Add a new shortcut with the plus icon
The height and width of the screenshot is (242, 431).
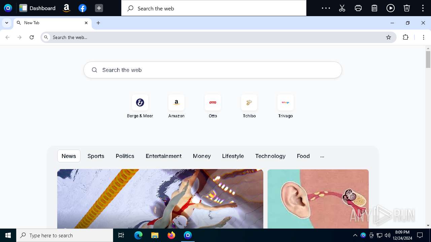pos(99,8)
